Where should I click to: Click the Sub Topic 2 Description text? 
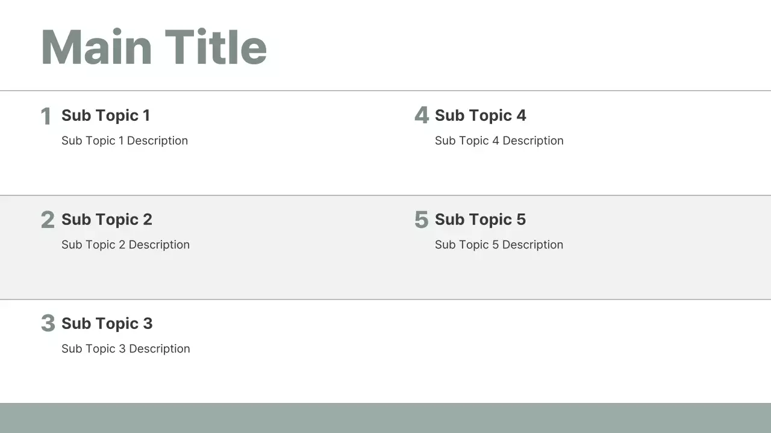(x=125, y=245)
